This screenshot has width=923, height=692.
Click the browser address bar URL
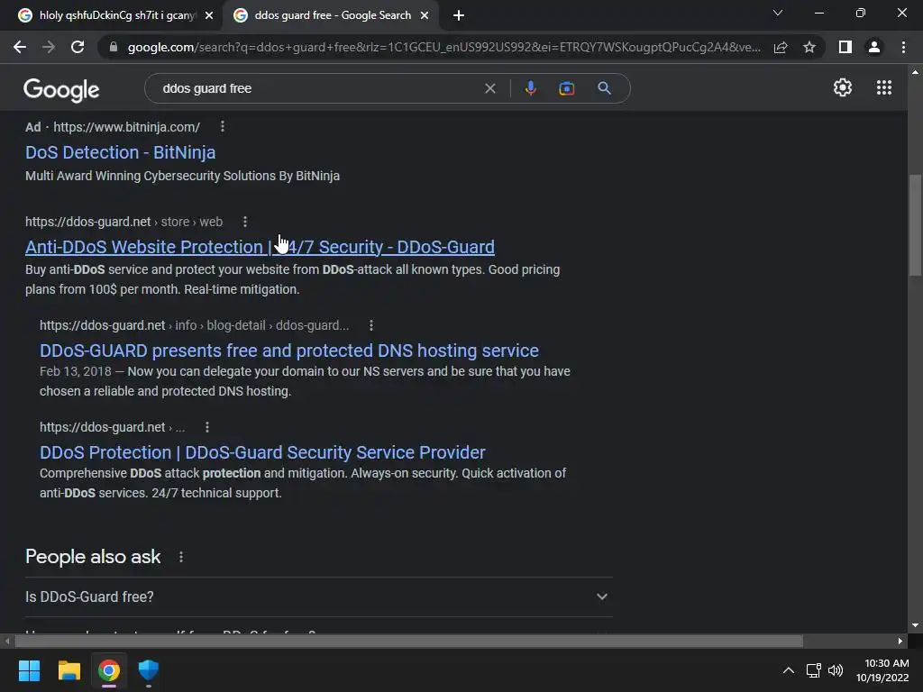(443, 47)
